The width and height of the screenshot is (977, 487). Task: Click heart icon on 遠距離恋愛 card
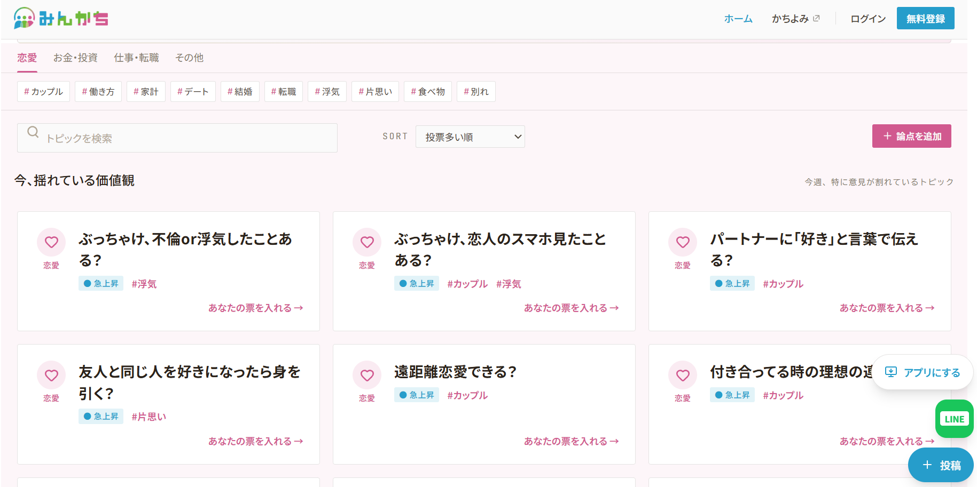click(x=367, y=375)
